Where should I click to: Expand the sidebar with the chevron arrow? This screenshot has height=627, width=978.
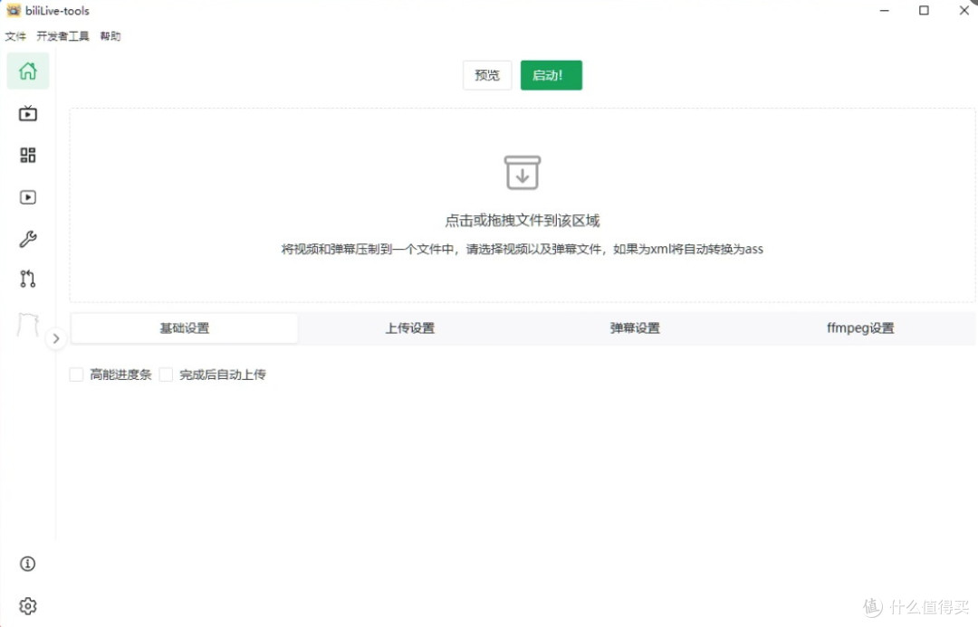click(x=56, y=338)
